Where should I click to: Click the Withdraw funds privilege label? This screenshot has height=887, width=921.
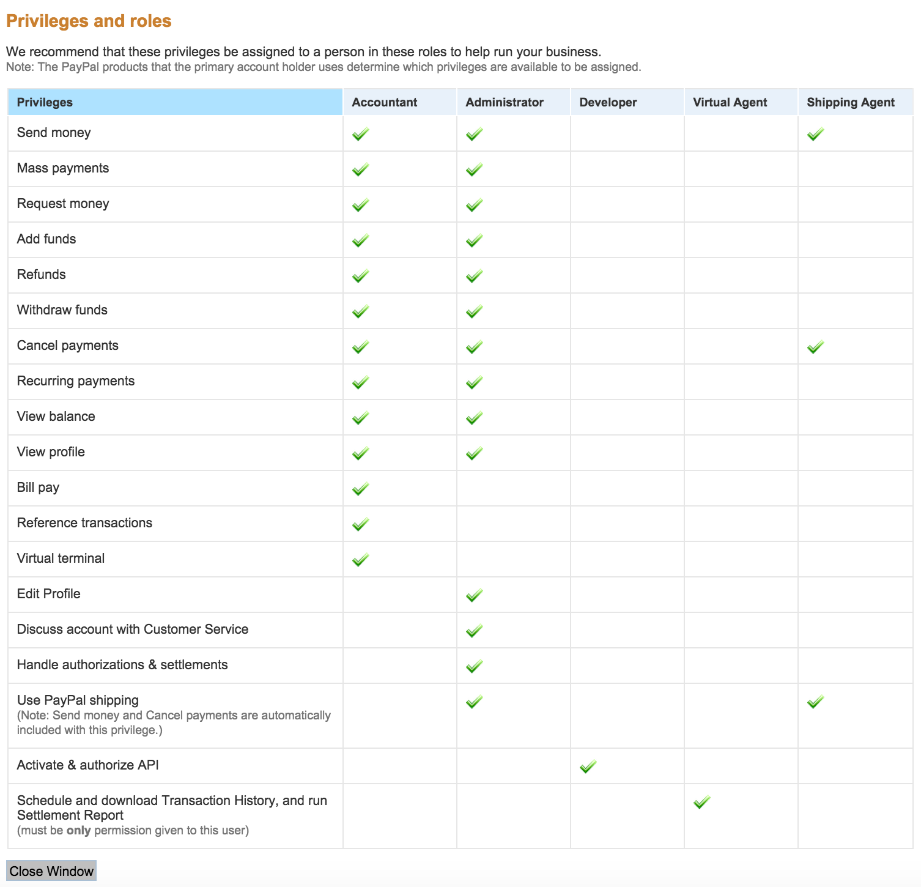[62, 310]
